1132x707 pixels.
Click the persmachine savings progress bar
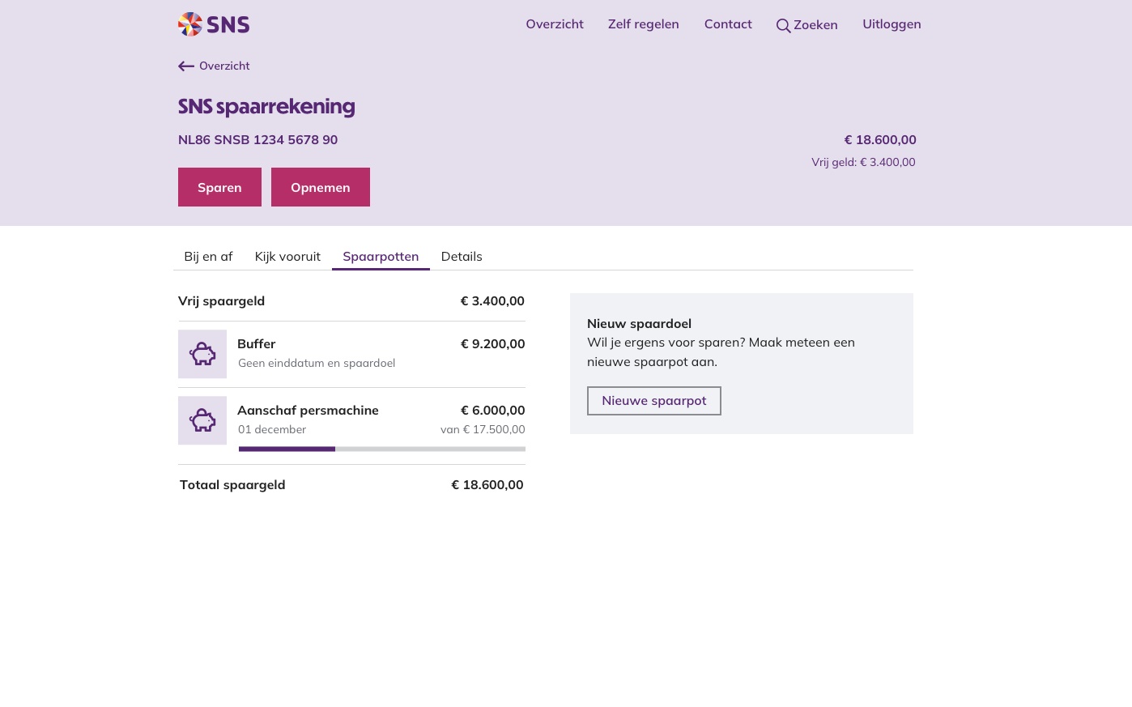tap(382, 449)
